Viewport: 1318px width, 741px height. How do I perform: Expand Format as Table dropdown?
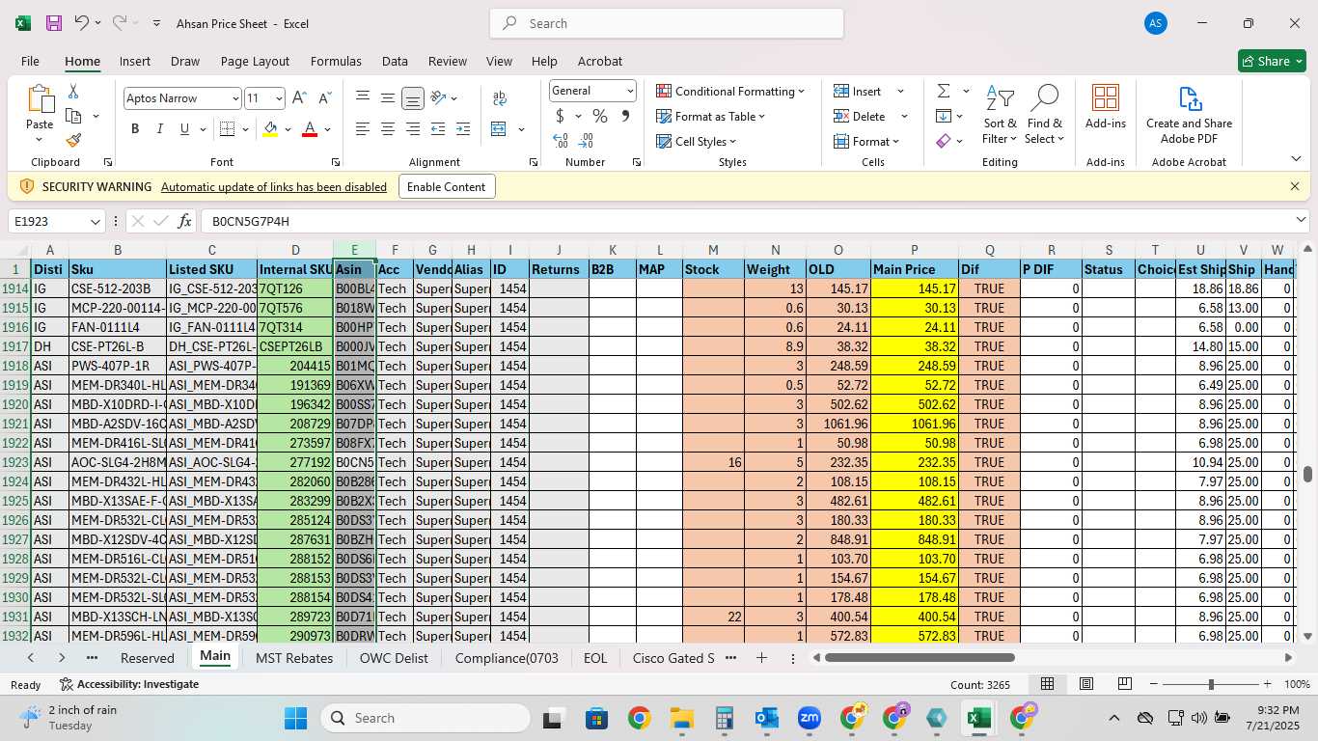[x=761, y=117]
